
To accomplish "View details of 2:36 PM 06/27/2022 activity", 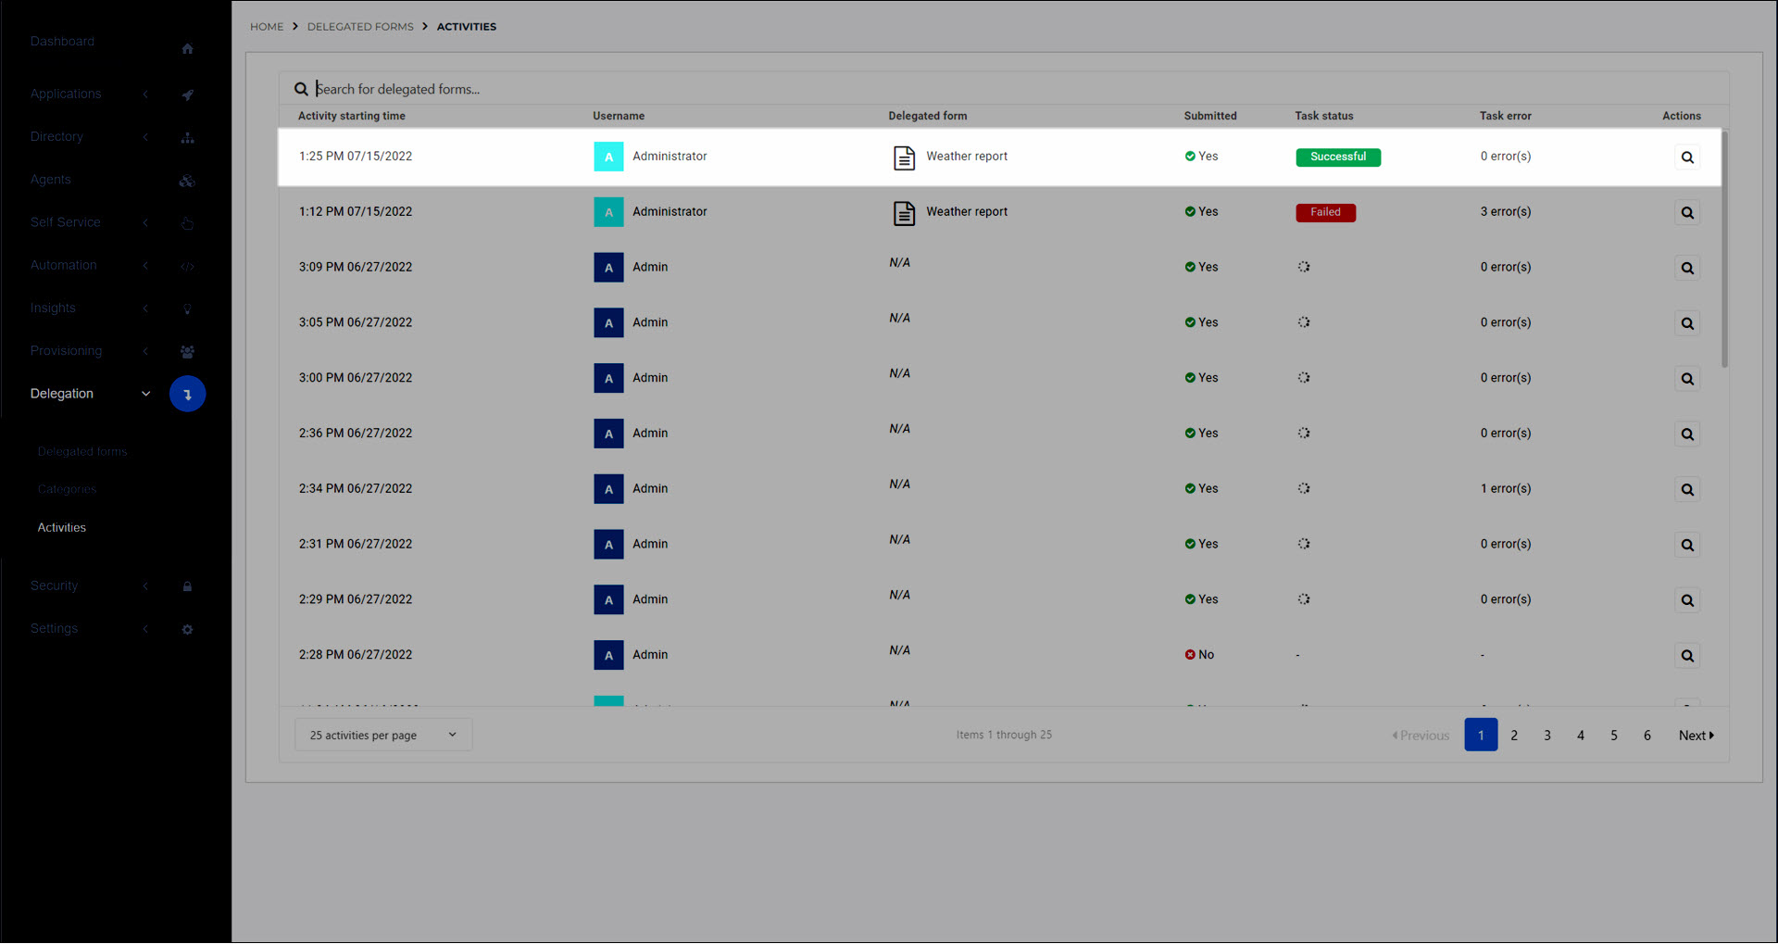I will coord(1687,434).
